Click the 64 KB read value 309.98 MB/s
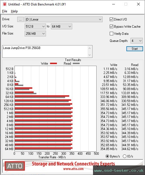The image size is (145, 175). point(130,97)
